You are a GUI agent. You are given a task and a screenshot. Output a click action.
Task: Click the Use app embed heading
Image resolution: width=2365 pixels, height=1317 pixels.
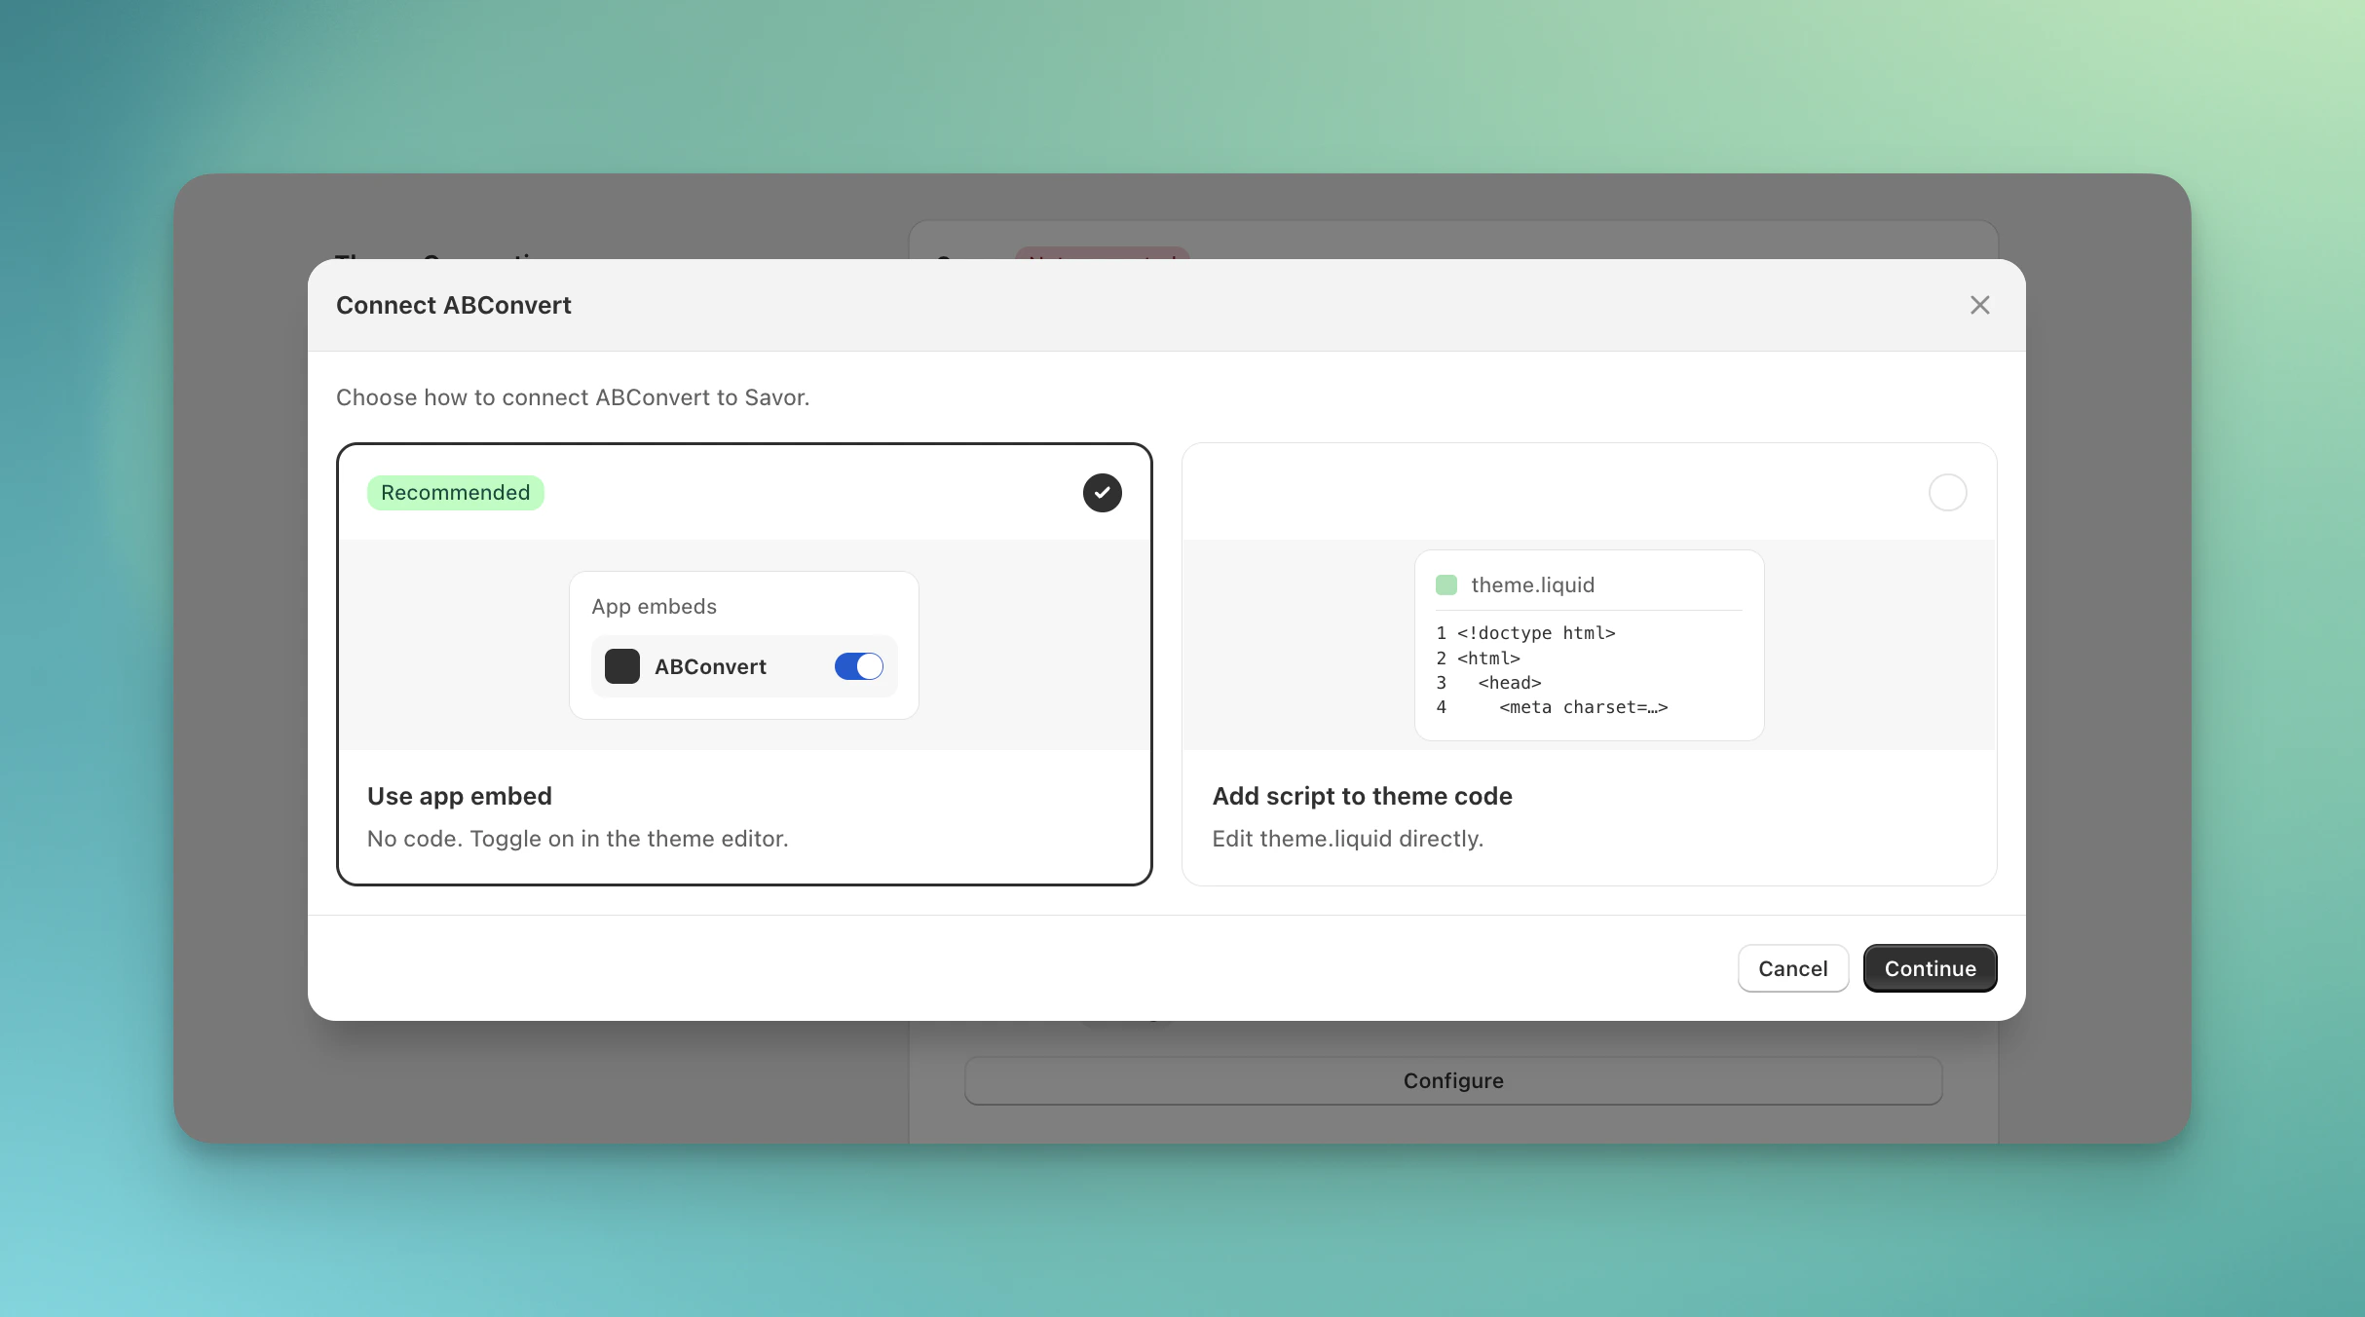(460, 796)
